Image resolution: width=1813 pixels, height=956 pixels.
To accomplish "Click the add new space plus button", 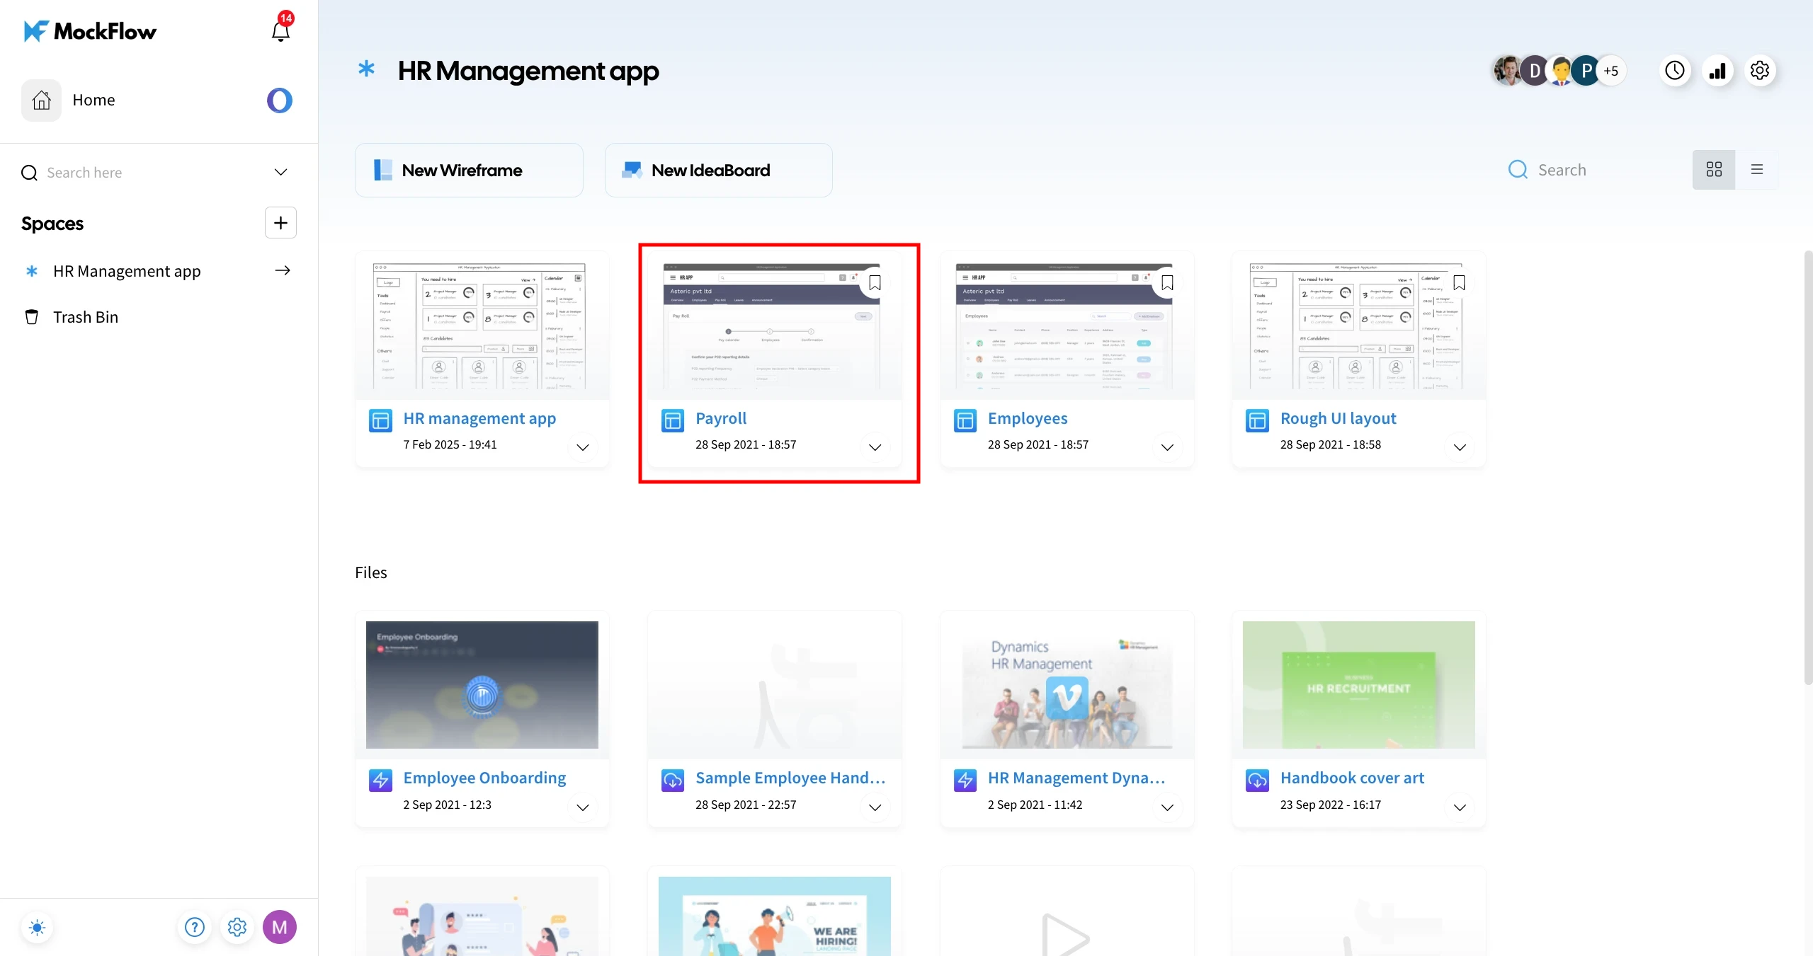I will coord(280,223).
